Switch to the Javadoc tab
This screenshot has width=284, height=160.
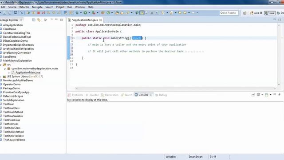click(x=92, y=95)
